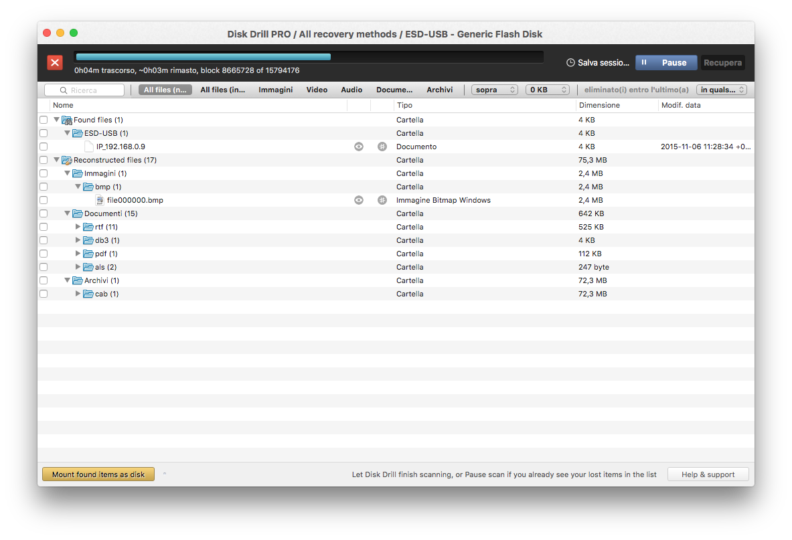Filter results by Audio
The width and height of the screenshot is (792, 540).
click(351, 90)
